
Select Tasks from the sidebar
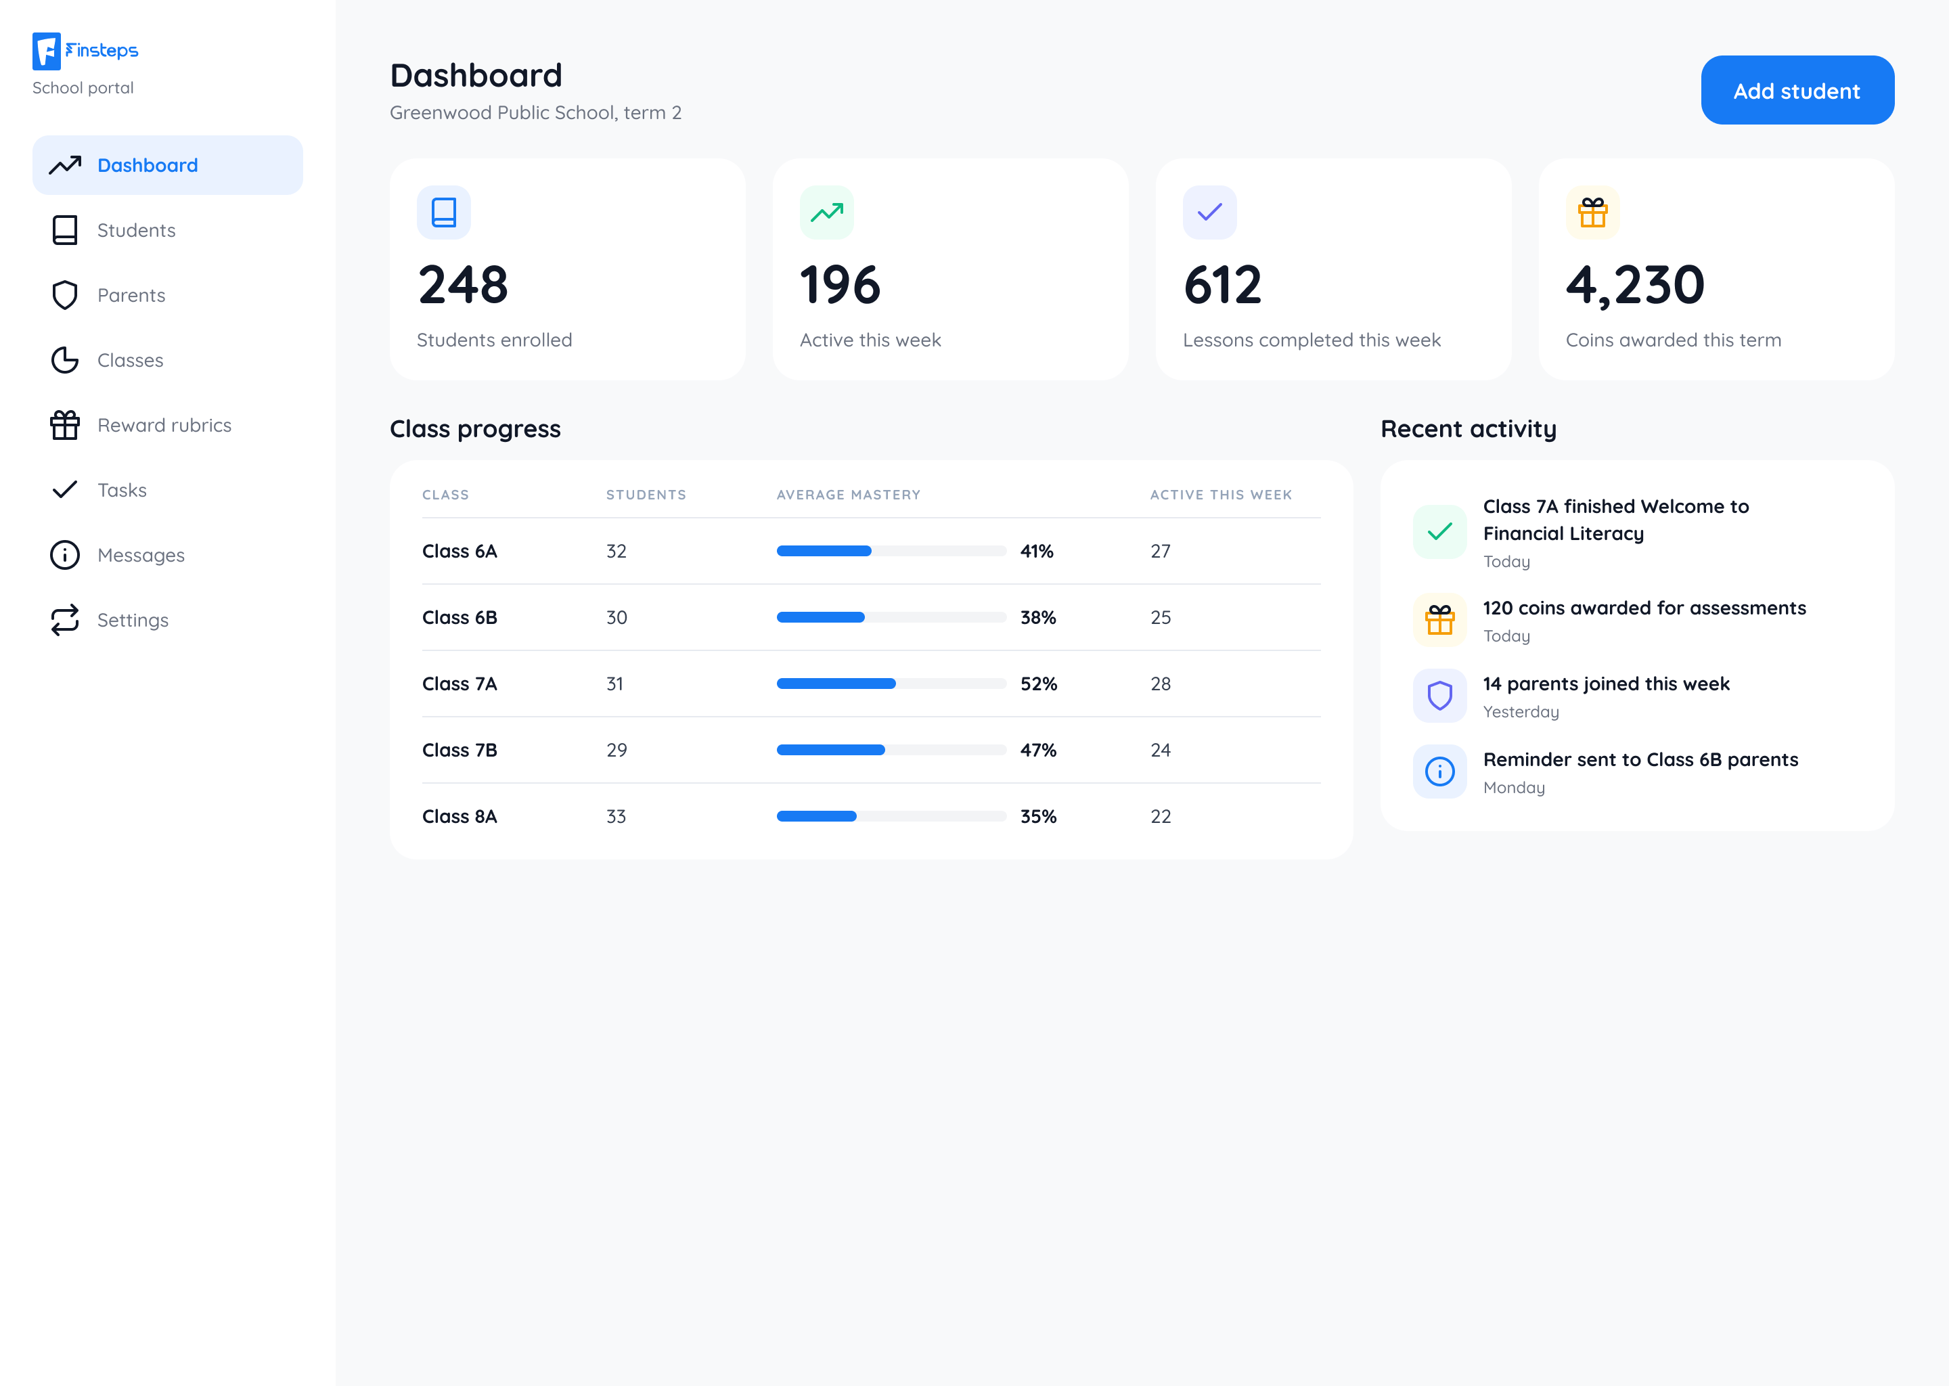coord(167,490)
